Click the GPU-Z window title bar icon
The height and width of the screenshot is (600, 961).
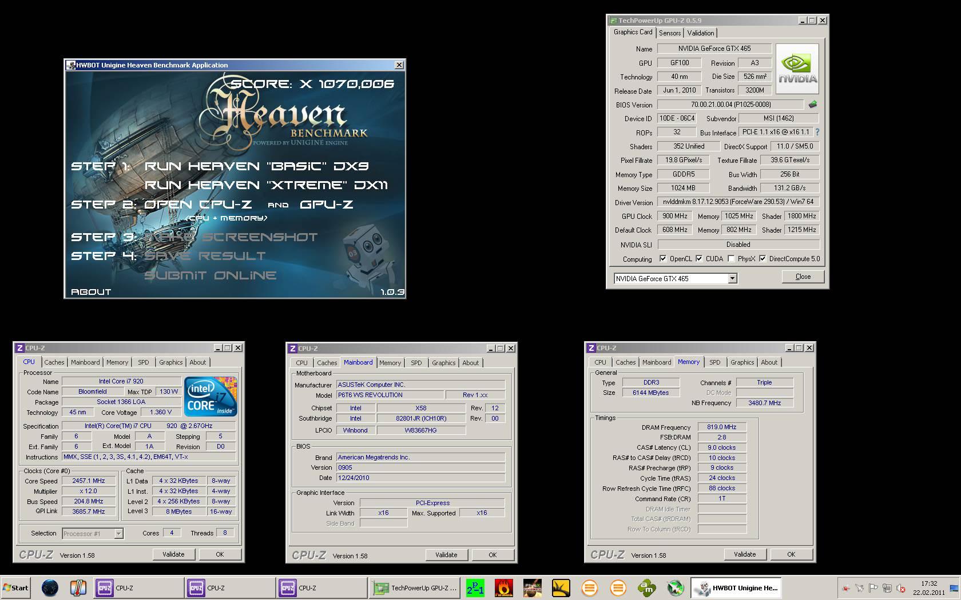(x=613, y=21)
